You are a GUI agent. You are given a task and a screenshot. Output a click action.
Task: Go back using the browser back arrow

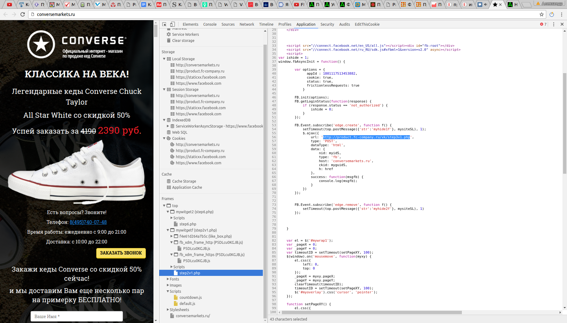coord(6,14)
